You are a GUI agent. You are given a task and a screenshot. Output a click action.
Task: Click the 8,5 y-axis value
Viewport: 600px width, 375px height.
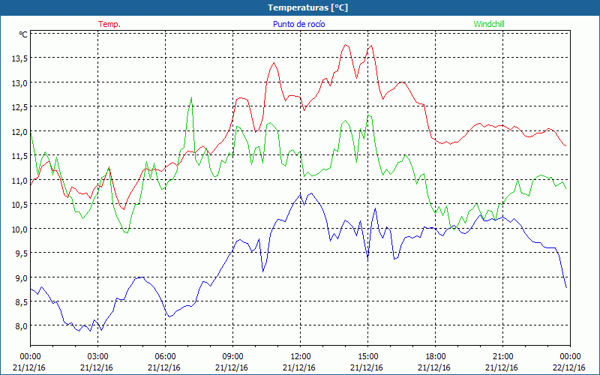click(22, 302)
